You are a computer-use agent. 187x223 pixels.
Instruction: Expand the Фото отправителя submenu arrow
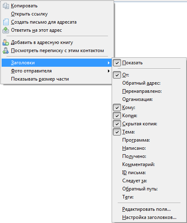109,71
